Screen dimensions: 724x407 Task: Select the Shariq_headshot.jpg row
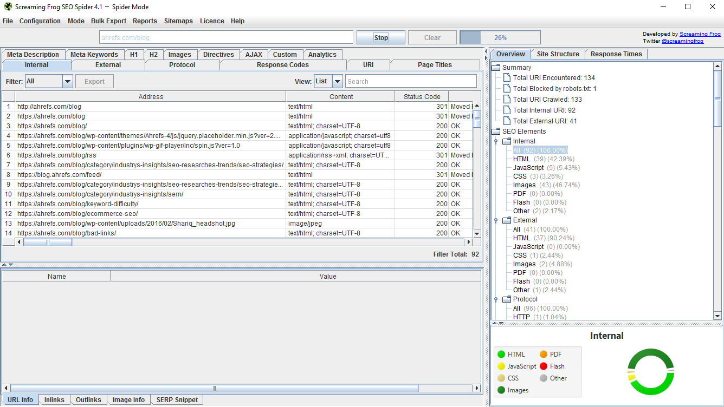[237, 224]
